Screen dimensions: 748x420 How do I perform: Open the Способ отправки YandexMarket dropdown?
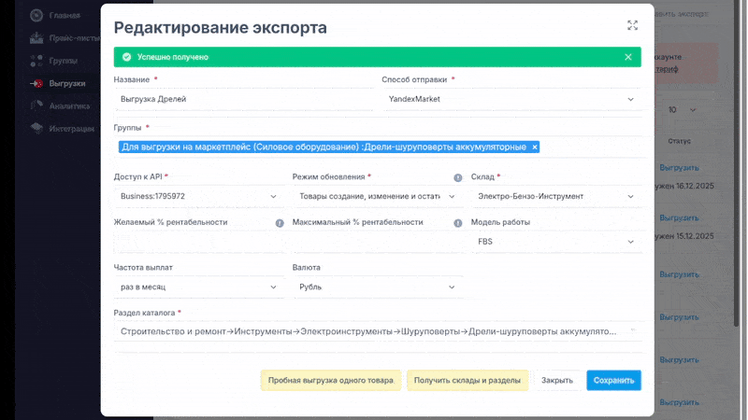coord(511,98)
